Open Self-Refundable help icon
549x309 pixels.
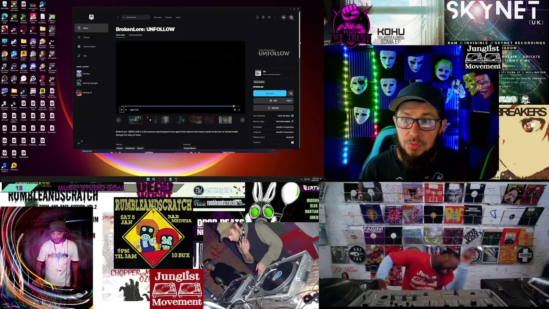tap(293, 121)
